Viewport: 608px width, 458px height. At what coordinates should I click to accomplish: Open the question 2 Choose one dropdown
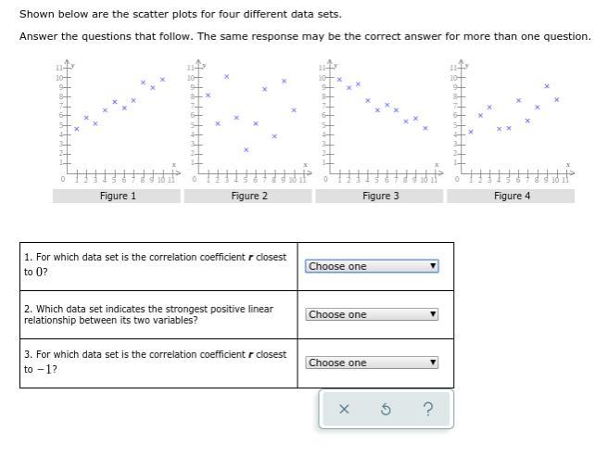372,314
